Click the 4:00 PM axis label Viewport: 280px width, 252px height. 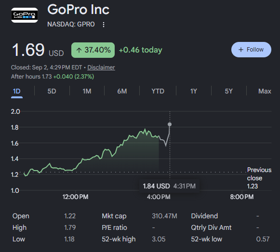(x=159, y=197)
